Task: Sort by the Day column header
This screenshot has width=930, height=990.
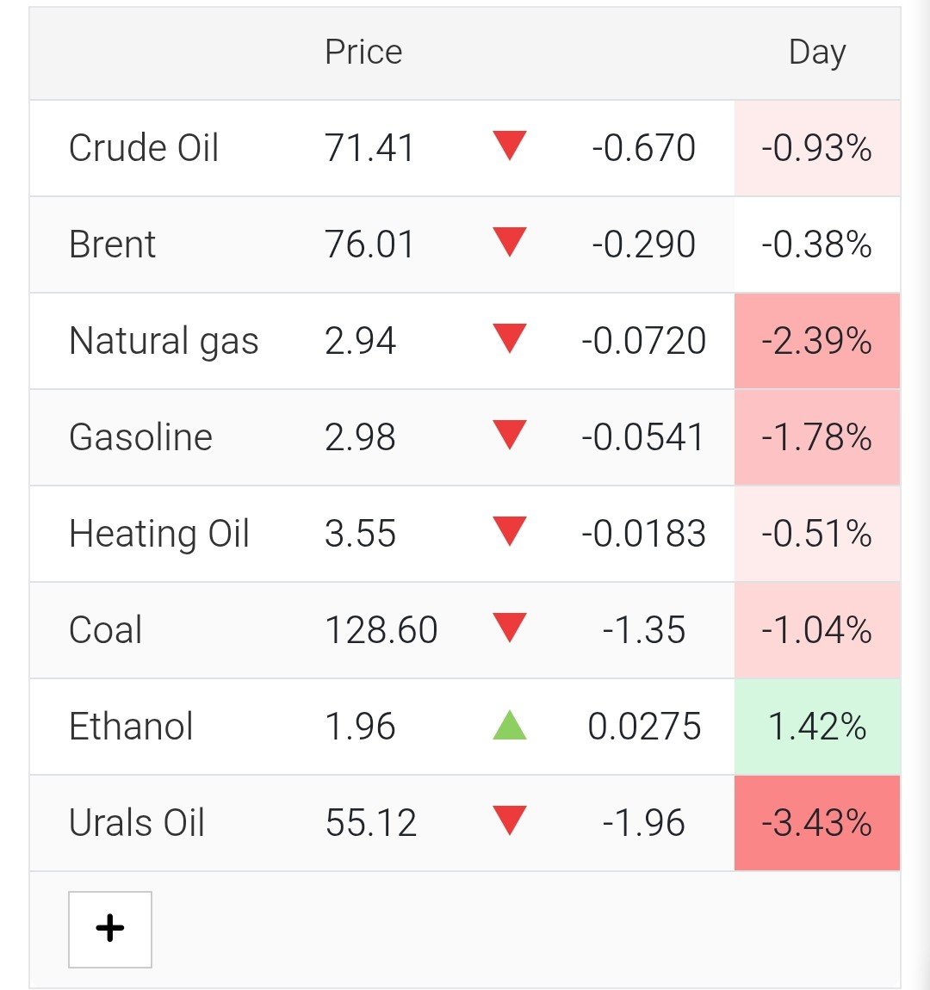Action: 817,53
